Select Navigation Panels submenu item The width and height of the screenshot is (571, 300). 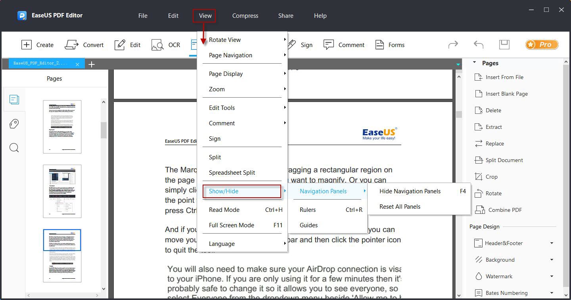pyautogui.click(x=328, y=191)
